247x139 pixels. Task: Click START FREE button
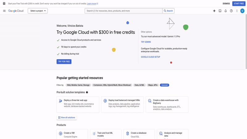tap(239, 3)
